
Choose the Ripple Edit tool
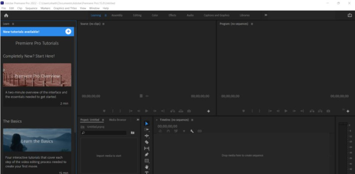pyautogui.click(x=147, y=136)
